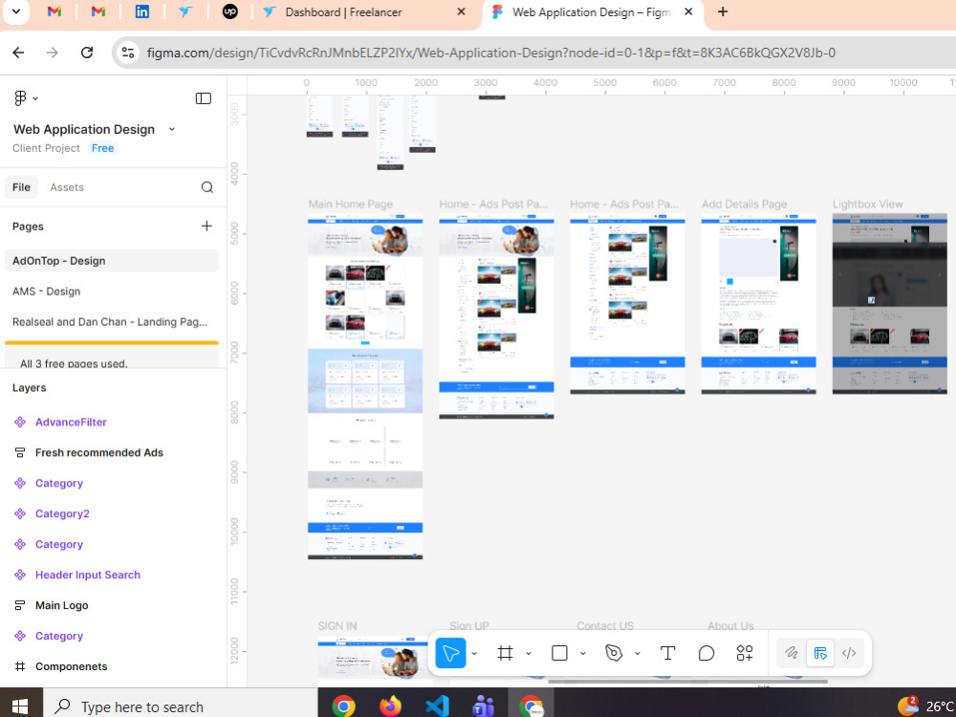Viewport: 956px width, 717px height.
Task: Click the Windows taskbar search box
Action: (181, 706)
